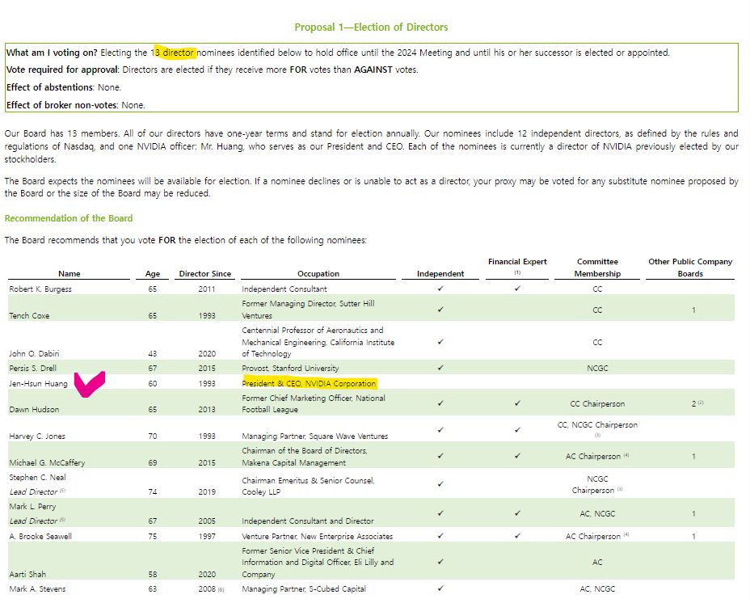Click 'Independent Consultant and Director' occupation
This screenshot has height=603, width=750.
coord(308,521)
